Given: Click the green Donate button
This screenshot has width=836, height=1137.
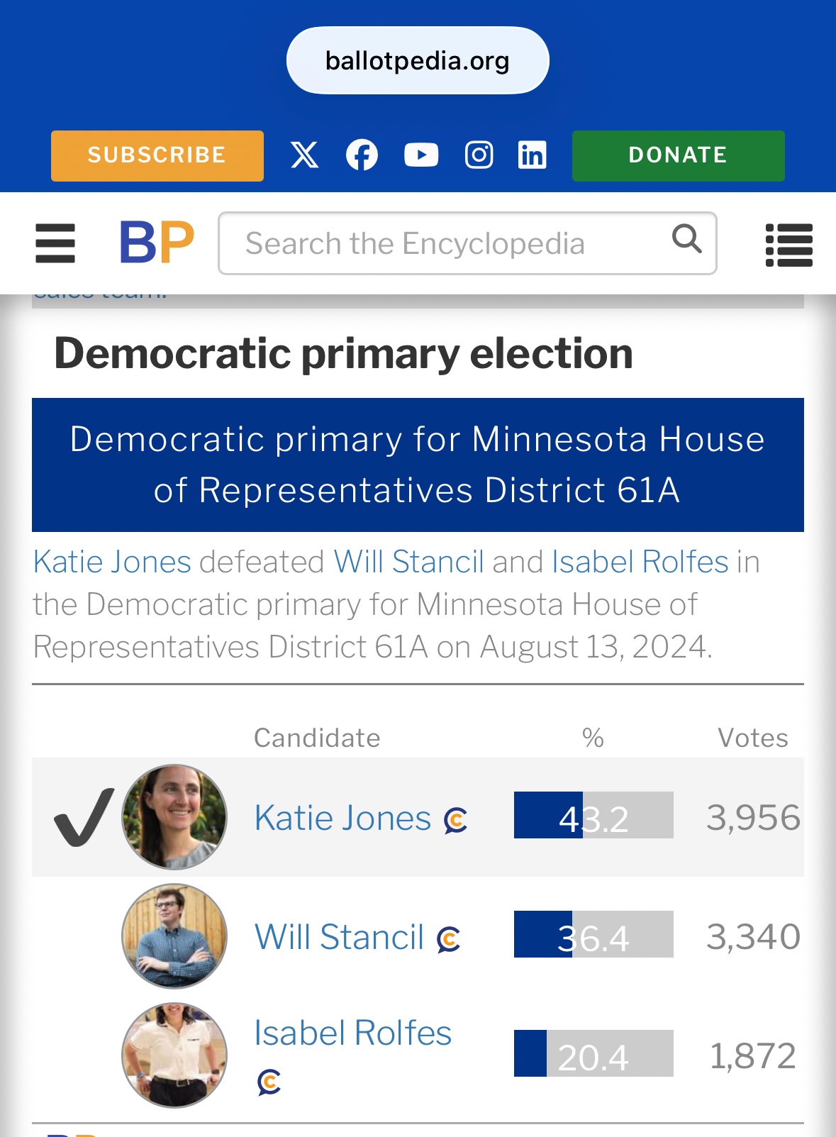Looking at the screenshot, I should (x=678, y=155).
